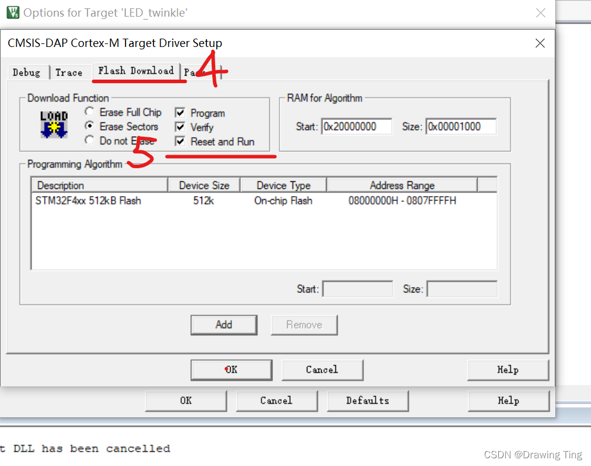Image resolution: width=591 pixels, height=466 pixels.
Task: Click Add programming algorithm button
Action: 224,325
